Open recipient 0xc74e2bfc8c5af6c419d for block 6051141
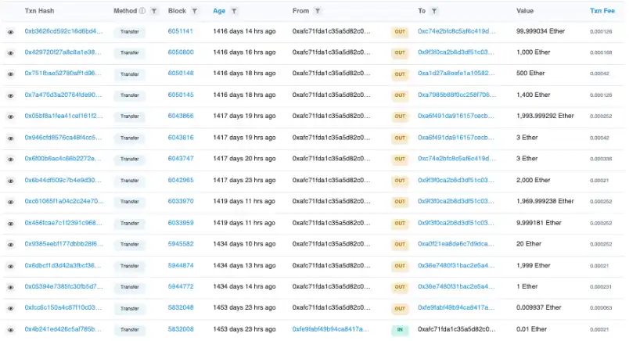 pyautogui.click(x=457, y=31)
